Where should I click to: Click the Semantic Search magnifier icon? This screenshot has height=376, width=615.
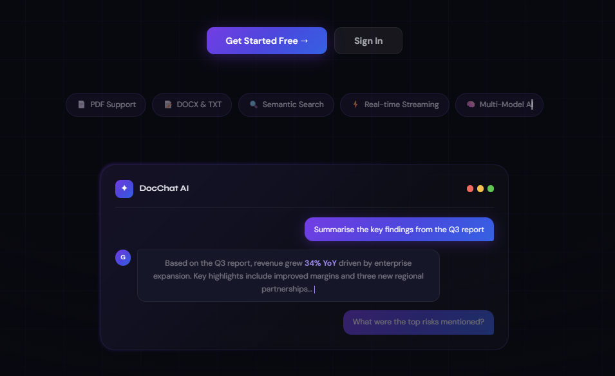click(254, 104)
